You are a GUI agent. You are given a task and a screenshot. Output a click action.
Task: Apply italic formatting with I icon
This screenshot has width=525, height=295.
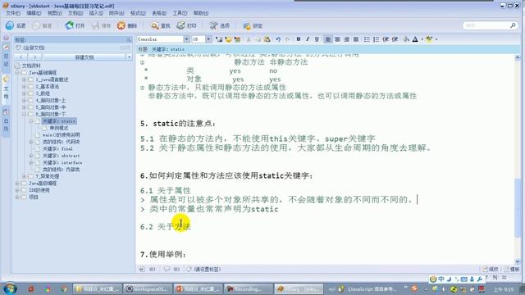pos(308,39)
